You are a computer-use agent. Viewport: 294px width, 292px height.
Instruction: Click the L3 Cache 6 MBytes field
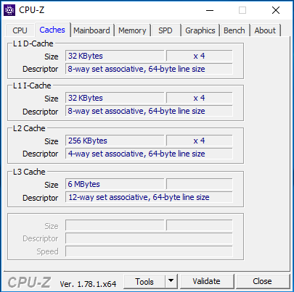tap(115, 184)
